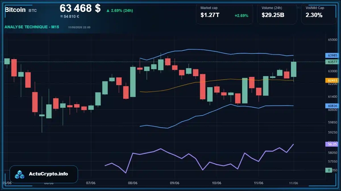Open the ActuCrypto.info link text
The height and width of the screenshot is (191, 341).
click(x=49, y=174)
